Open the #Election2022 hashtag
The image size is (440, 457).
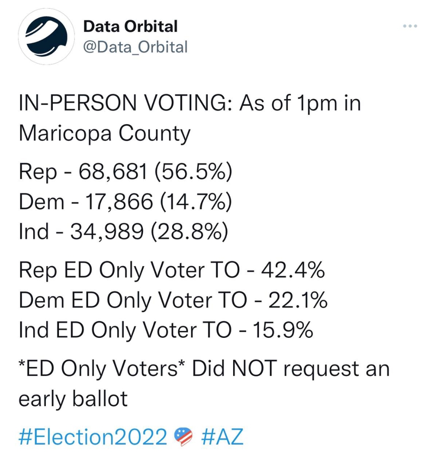93,437
